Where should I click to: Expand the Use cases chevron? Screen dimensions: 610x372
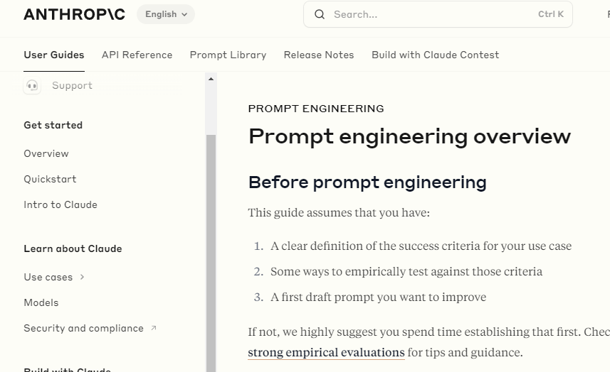[82, 277]
